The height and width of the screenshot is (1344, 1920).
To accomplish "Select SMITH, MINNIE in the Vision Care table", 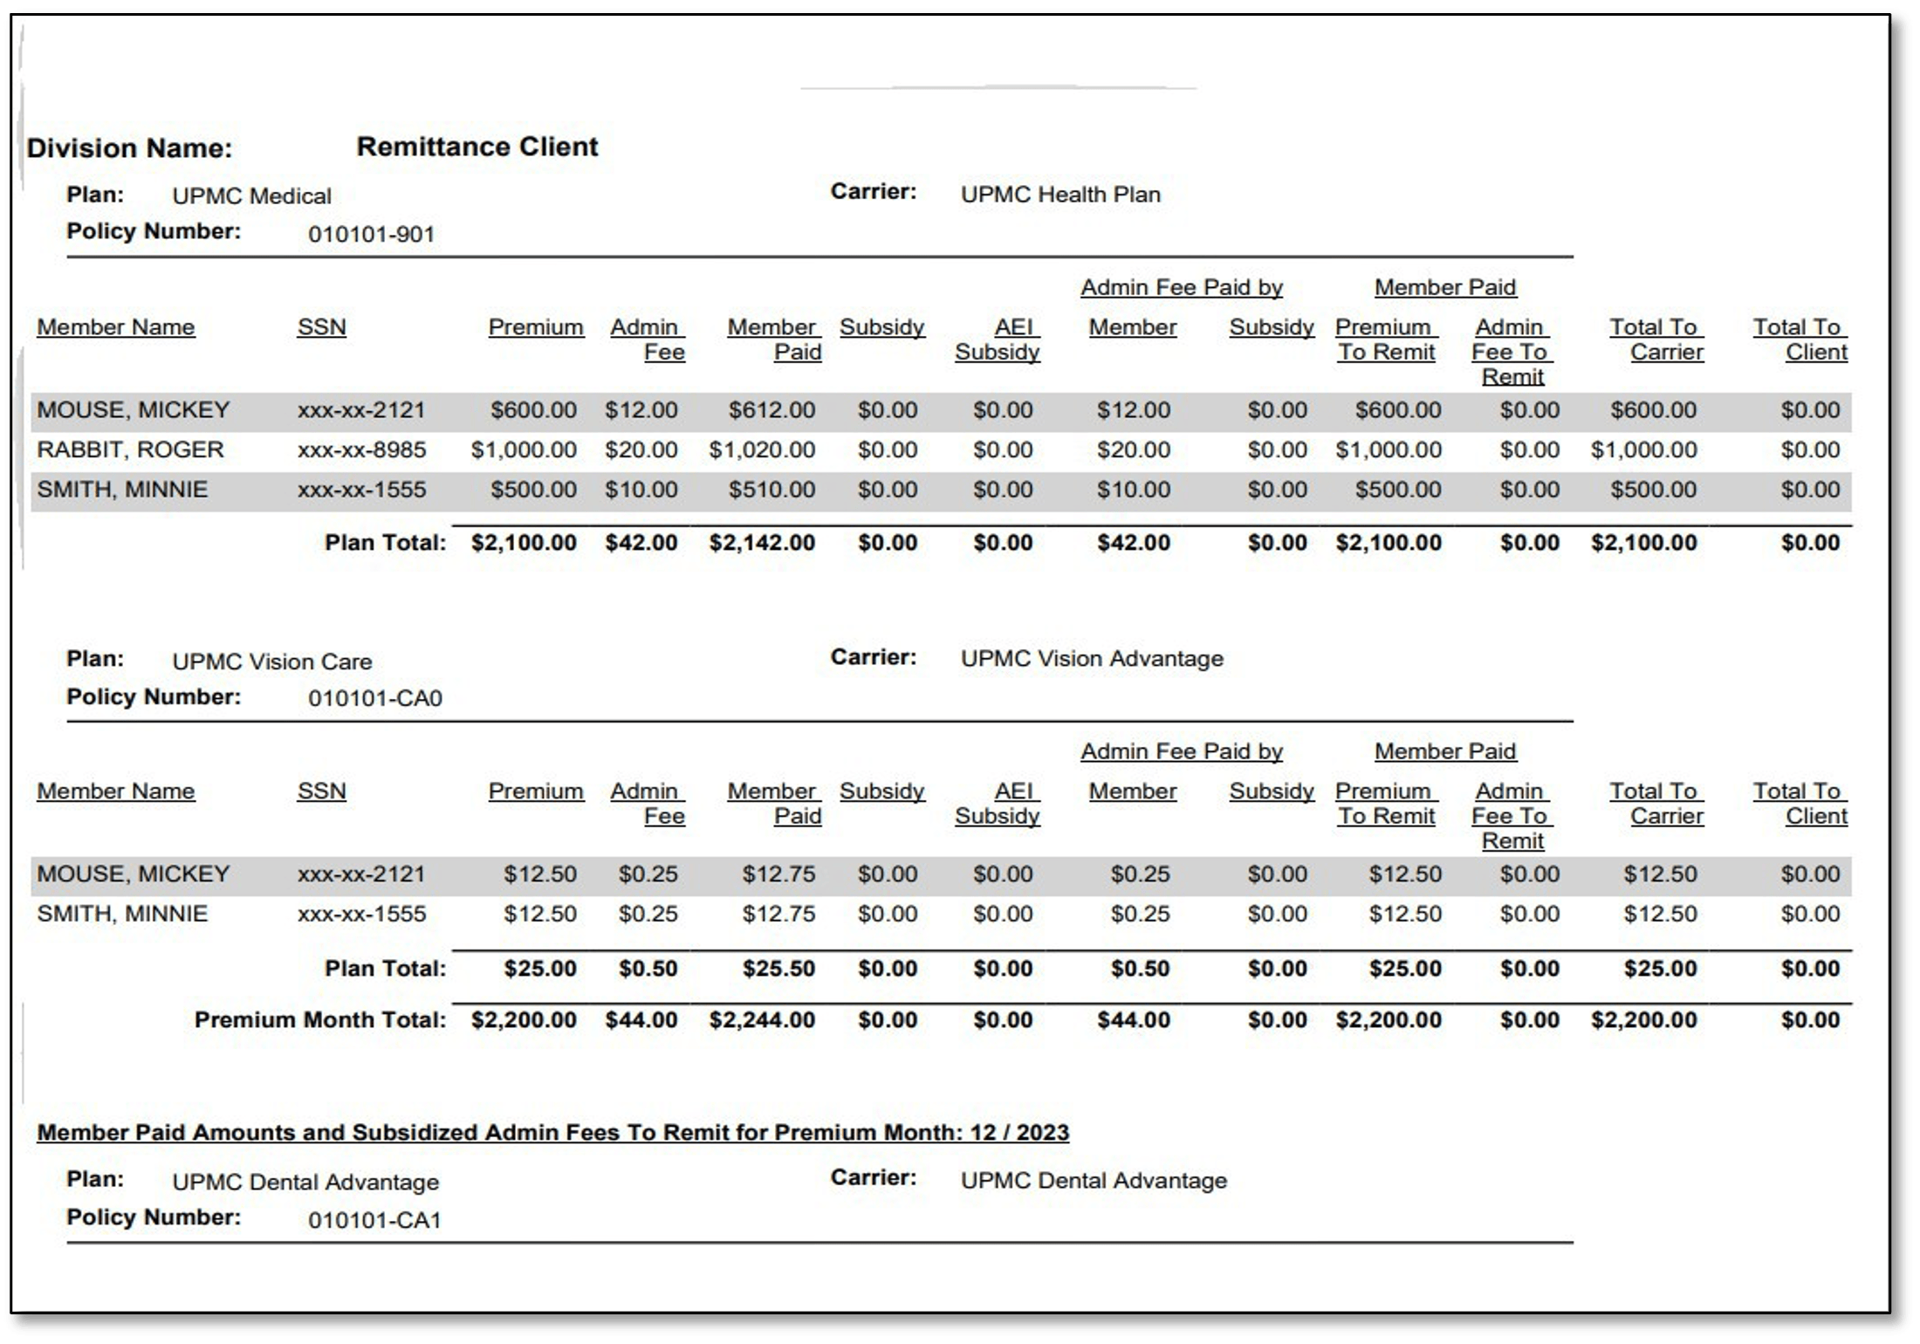I will point(122,914).
